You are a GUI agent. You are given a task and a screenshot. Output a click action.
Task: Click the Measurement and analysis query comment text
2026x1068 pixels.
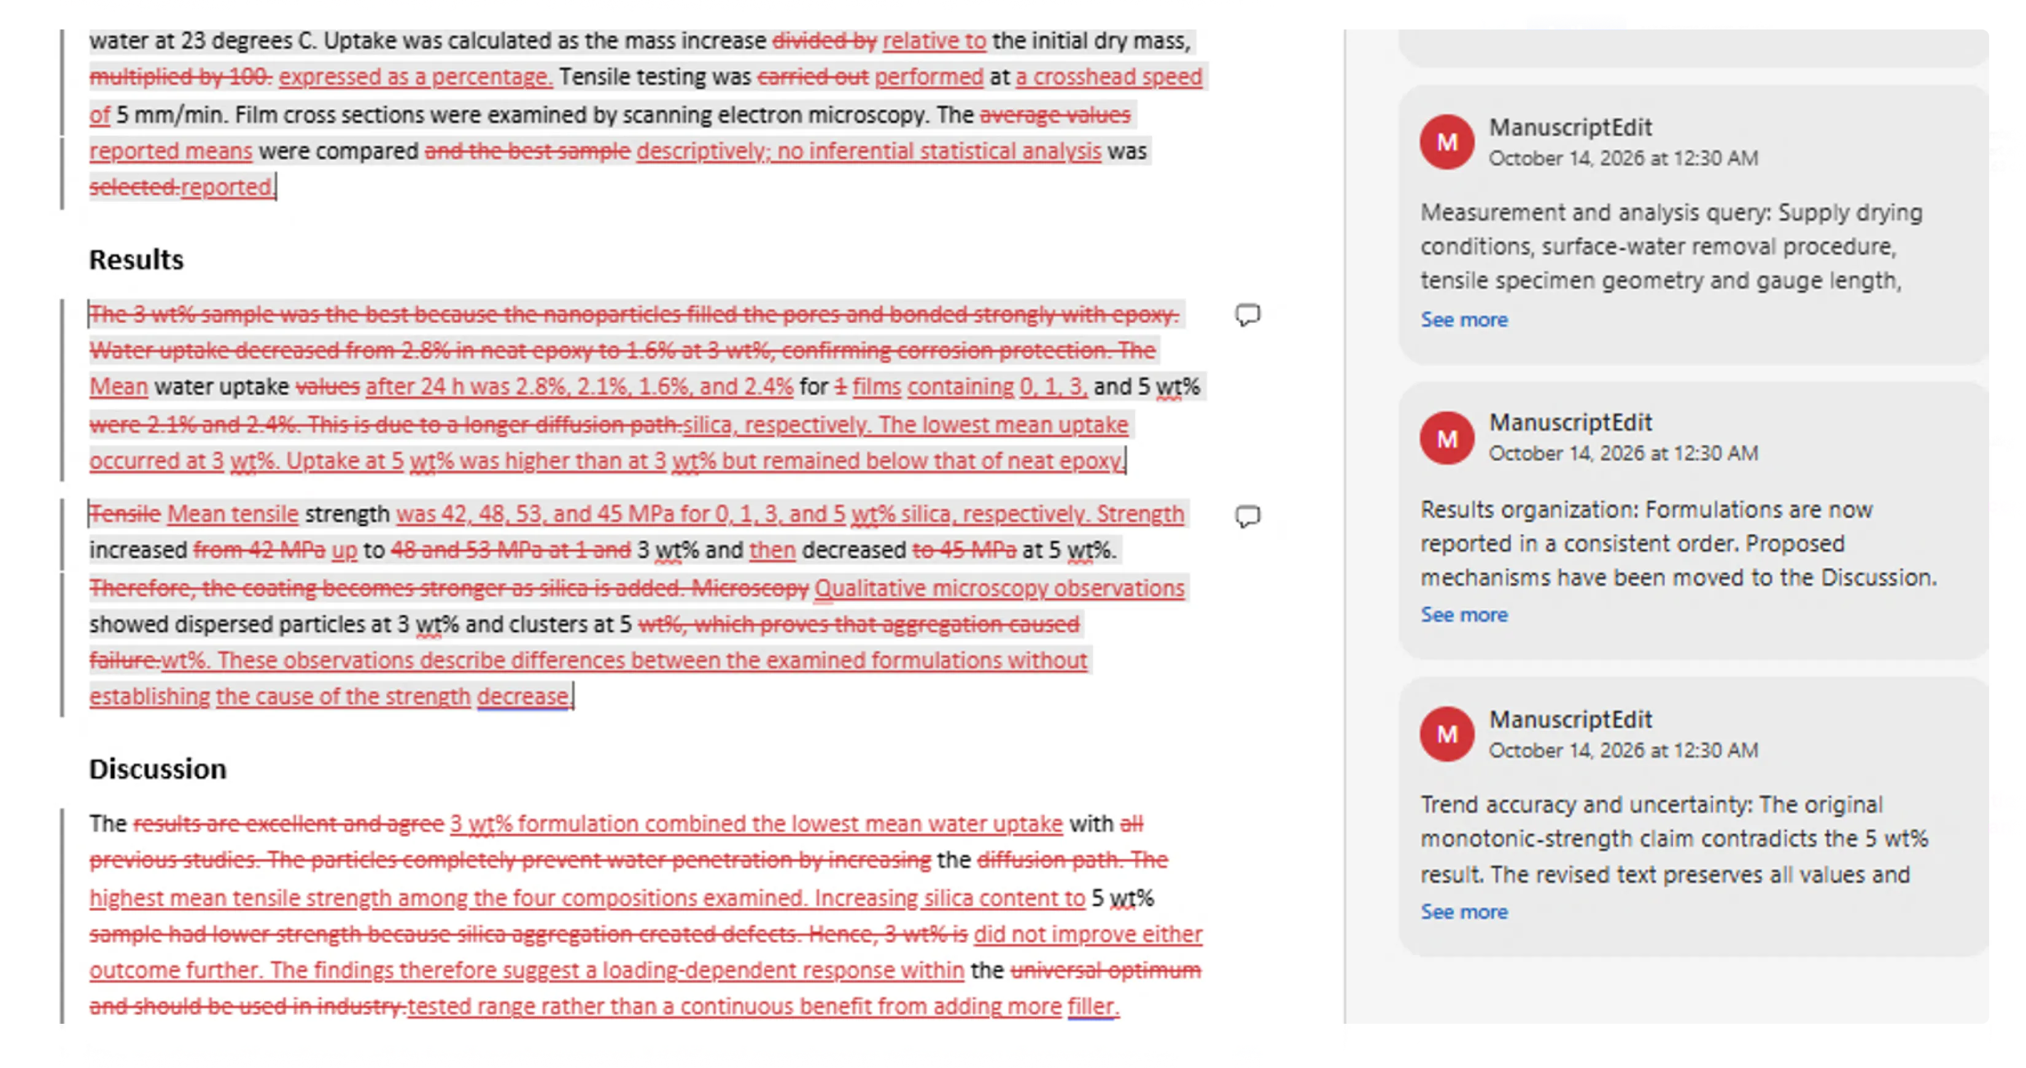pyautogui.click(x=1671, y=246)
